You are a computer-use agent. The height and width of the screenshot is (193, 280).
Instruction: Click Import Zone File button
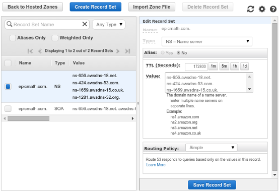pyautogui.click(x=152, y=7)
